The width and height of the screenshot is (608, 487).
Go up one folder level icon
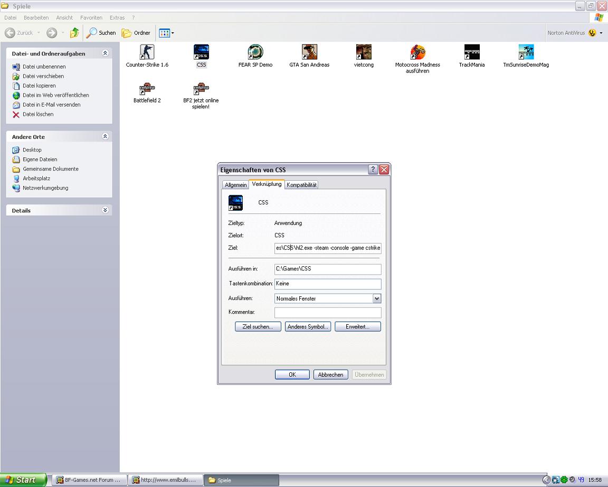74,33
